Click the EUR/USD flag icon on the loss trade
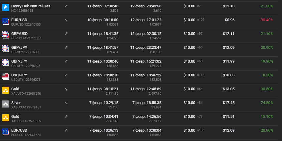Viewport: 282px width, 141px height. coord(6,21)
